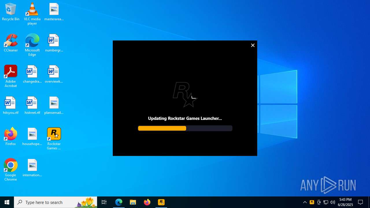This screenshot has width=370, height=208.
Task: Select the internation image file icon
Action: click(32, 168)
